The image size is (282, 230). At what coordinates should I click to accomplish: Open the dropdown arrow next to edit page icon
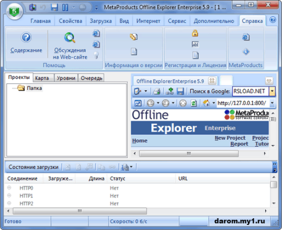tap(146, 91)
